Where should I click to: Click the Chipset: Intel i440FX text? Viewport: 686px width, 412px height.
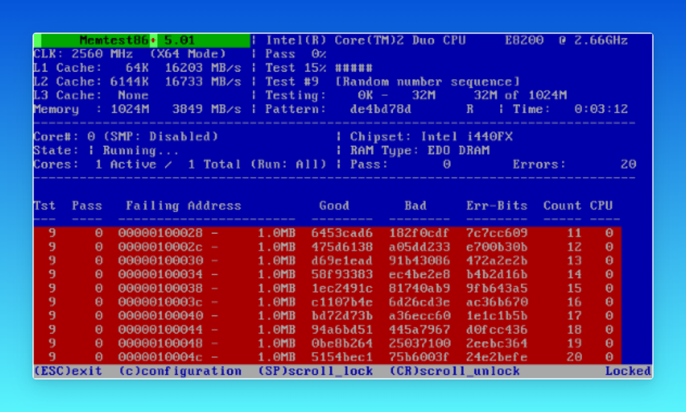[432, 137]
